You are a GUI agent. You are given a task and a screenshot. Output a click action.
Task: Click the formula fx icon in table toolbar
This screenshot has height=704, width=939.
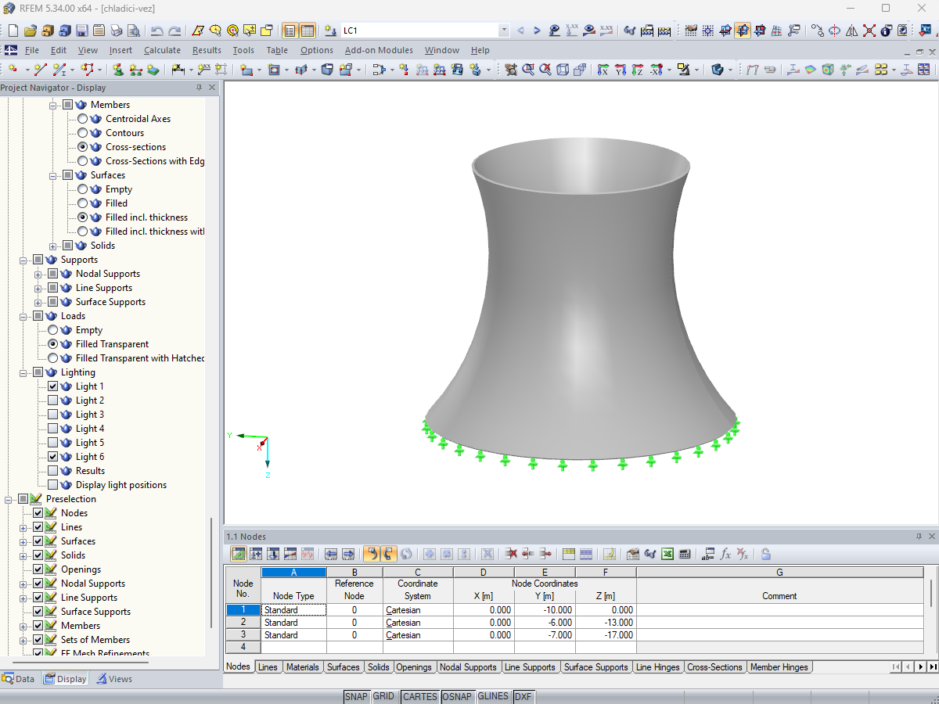(725, 554)
